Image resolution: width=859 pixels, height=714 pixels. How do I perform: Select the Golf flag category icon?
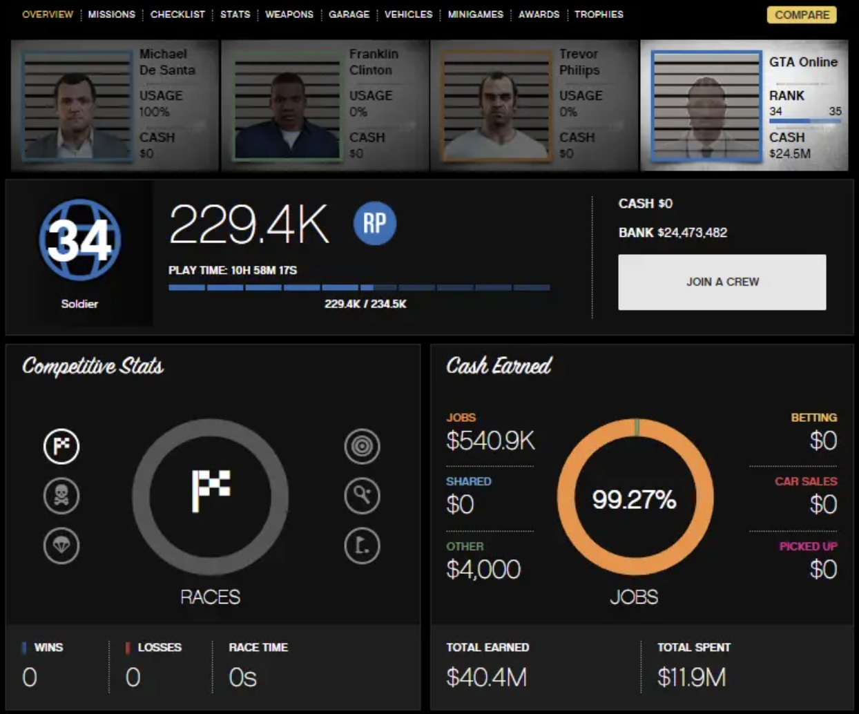click(x=362, y=546)
